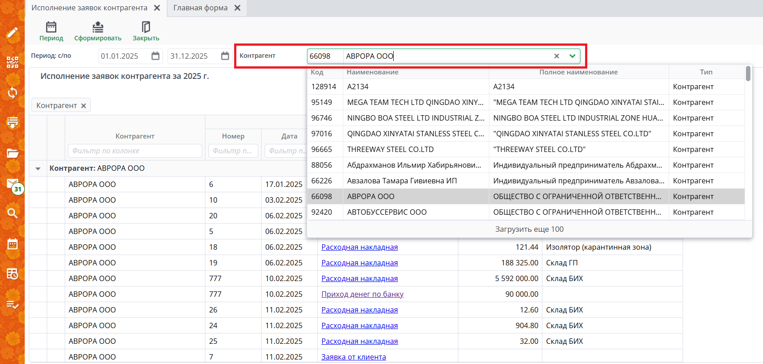This screenshot has width=763, height=364.
Task: Click the magnifier search icon in sidebar
Action: point(12,213)
